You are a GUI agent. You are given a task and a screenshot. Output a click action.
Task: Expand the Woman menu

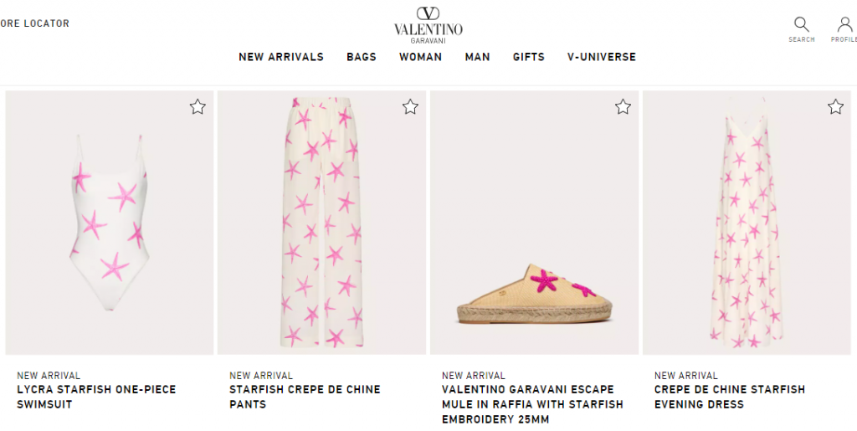420,57
